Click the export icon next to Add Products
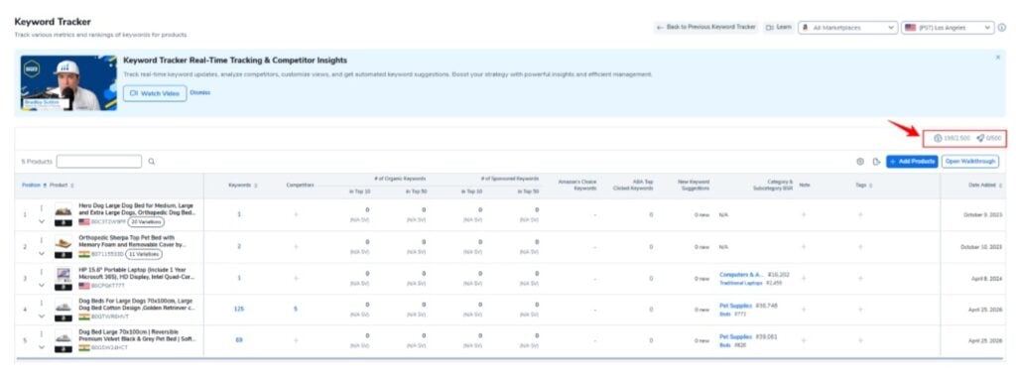 tap(877, 162)
